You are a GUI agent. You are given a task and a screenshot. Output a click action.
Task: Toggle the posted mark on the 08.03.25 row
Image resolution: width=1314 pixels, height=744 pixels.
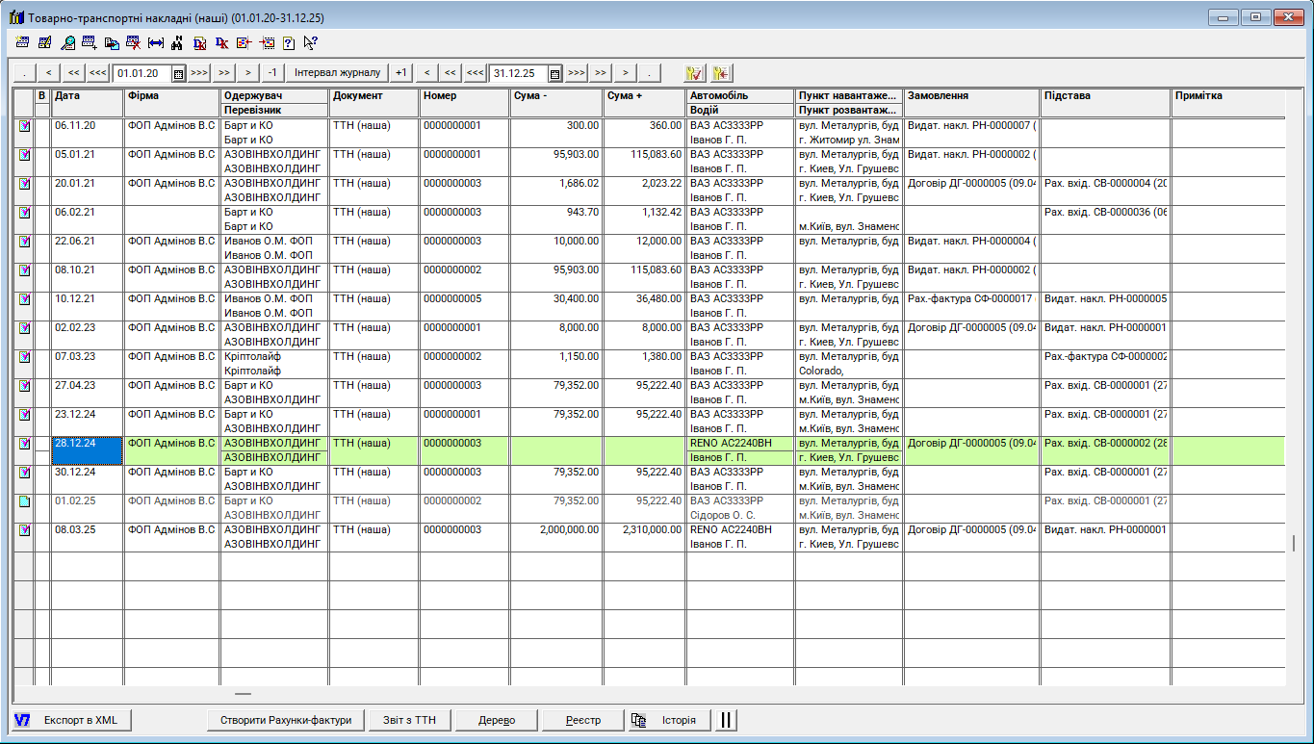tap(24, 530)
